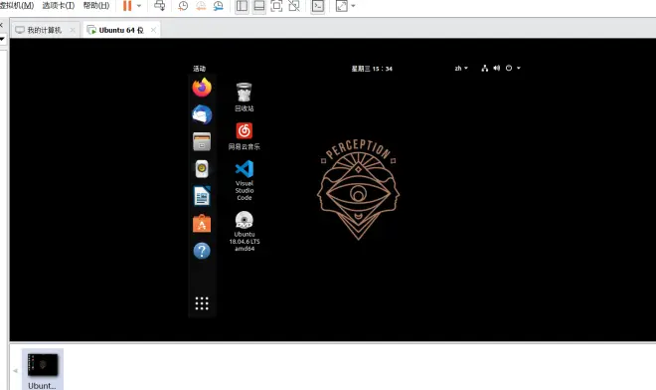Toggle the console view button
The image size is (656, 390).
pos(318,6)
